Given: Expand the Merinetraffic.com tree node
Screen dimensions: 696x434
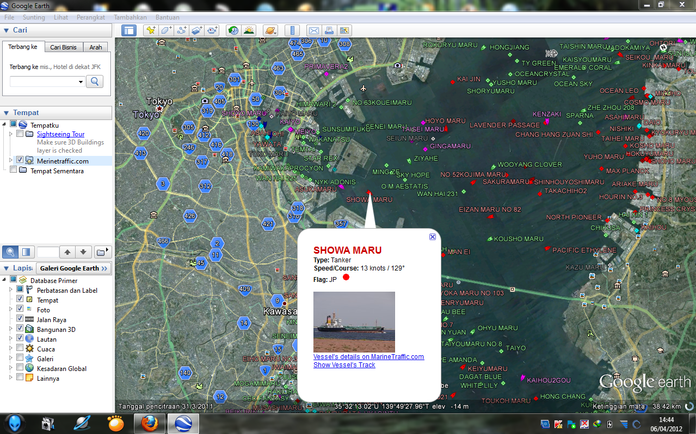Looking at the screenshot, I should pyautogui.click(x=11, y=160).
